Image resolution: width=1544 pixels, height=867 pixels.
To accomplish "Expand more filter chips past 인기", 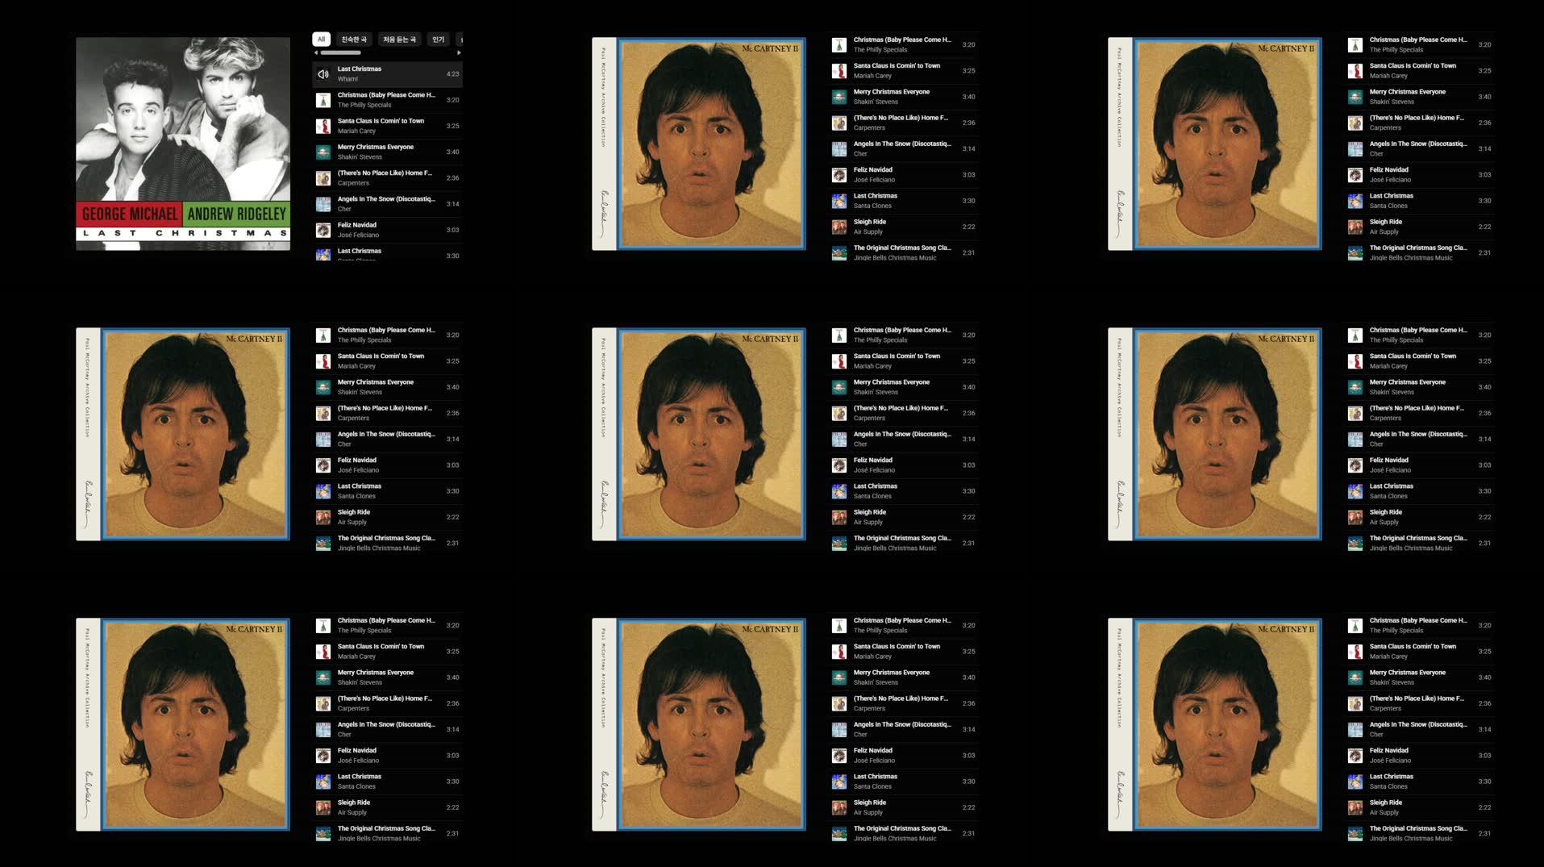I will coord(461,39).
